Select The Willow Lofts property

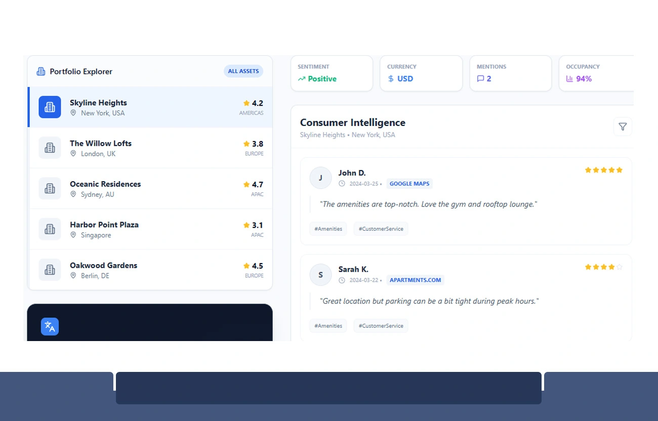(152, 148)
